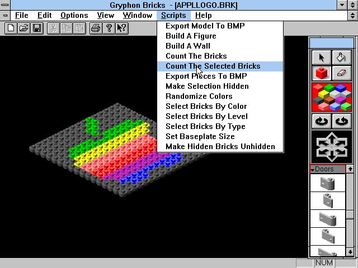Image resolution: width=358 pixels, height=268 pixels.
Task: Click the Paste clipboard toolbar icon
Action: click(79, 28)
